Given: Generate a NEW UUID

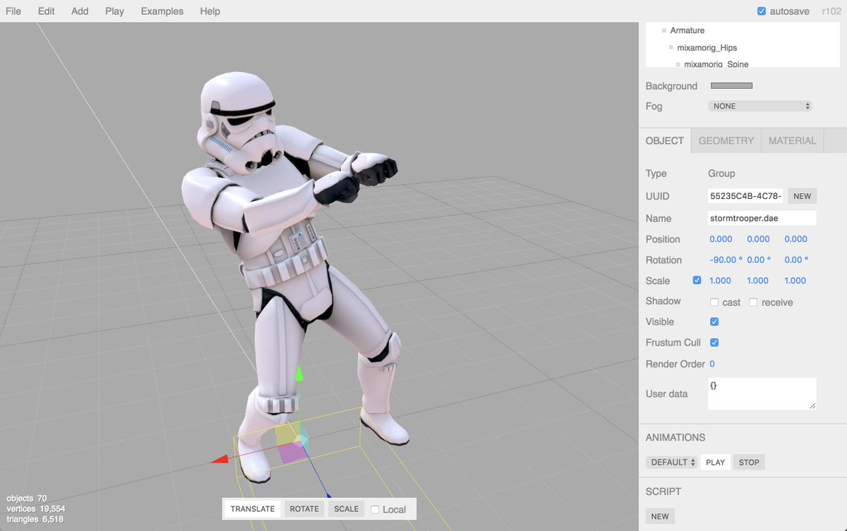Looking at the screenshot, I should click(803, 196).
